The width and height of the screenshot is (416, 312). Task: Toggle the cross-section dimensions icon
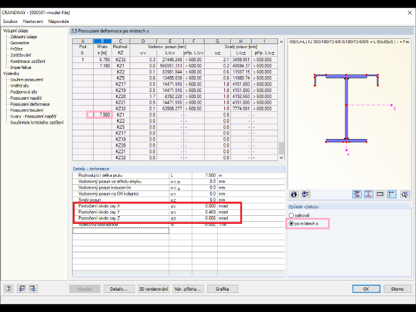point(368,194)
